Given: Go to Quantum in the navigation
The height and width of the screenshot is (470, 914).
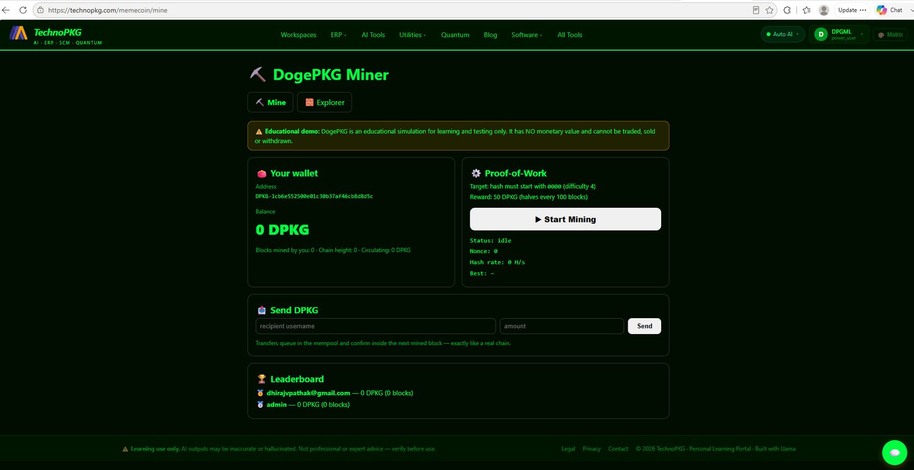Looking at the screenshot, I should 455,35.
